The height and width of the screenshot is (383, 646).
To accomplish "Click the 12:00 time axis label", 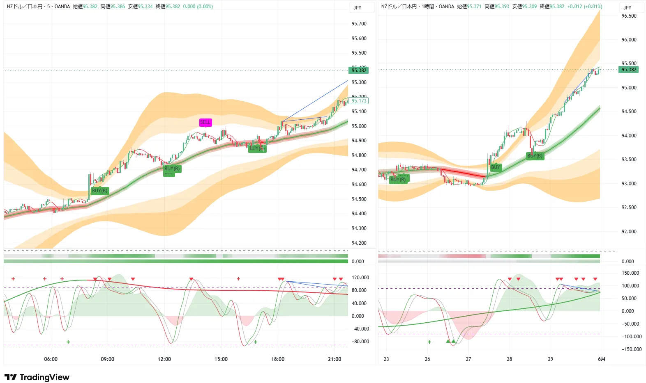I will pyautogui.click(x=164, y=359).
